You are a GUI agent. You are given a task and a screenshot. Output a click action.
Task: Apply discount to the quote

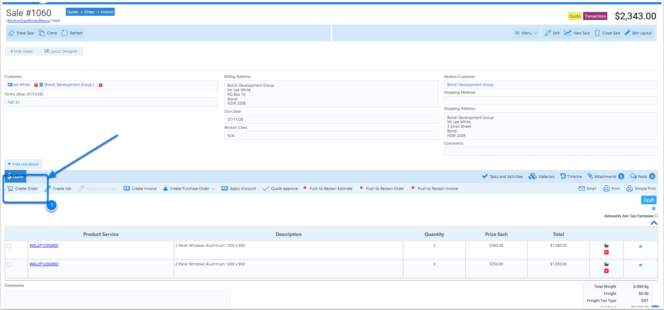pos(239,189)
